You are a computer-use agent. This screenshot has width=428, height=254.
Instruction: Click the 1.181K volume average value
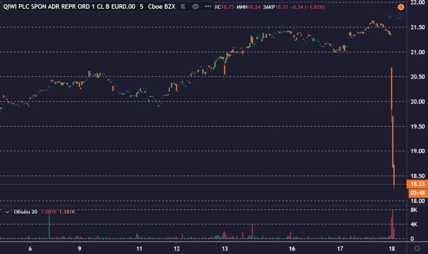pos(67,212)
